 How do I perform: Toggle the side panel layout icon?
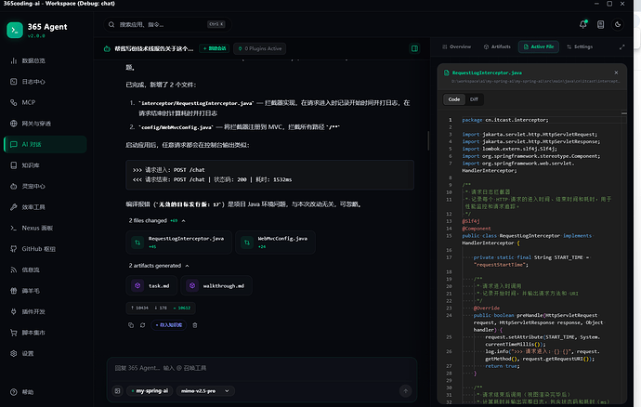(x=414, y=48)
